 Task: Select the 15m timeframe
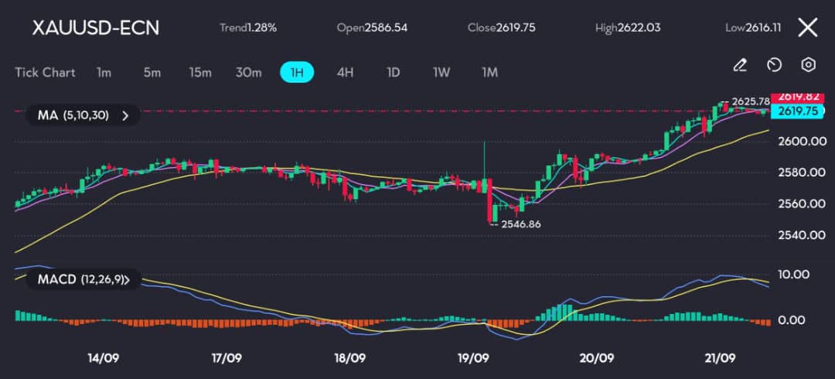point(199,73)
